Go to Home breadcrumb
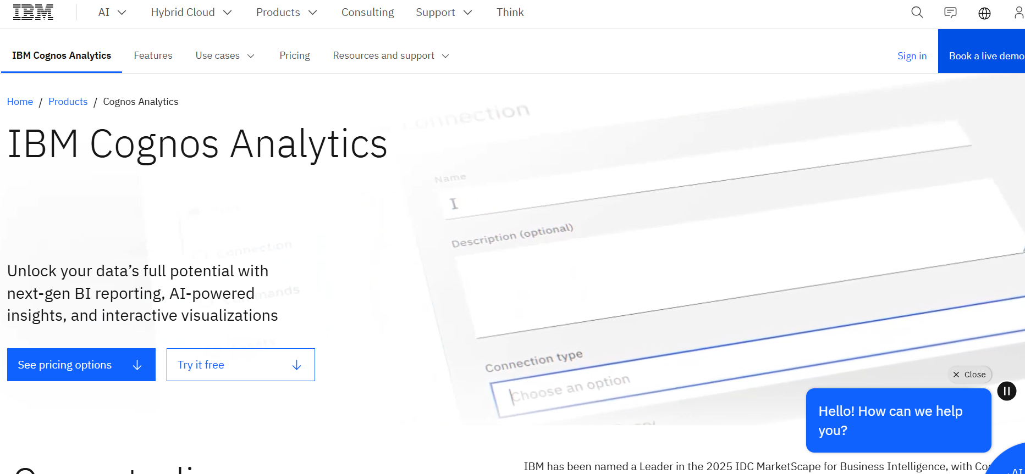This screenshot has width=1025, height=474. point(20,102)
